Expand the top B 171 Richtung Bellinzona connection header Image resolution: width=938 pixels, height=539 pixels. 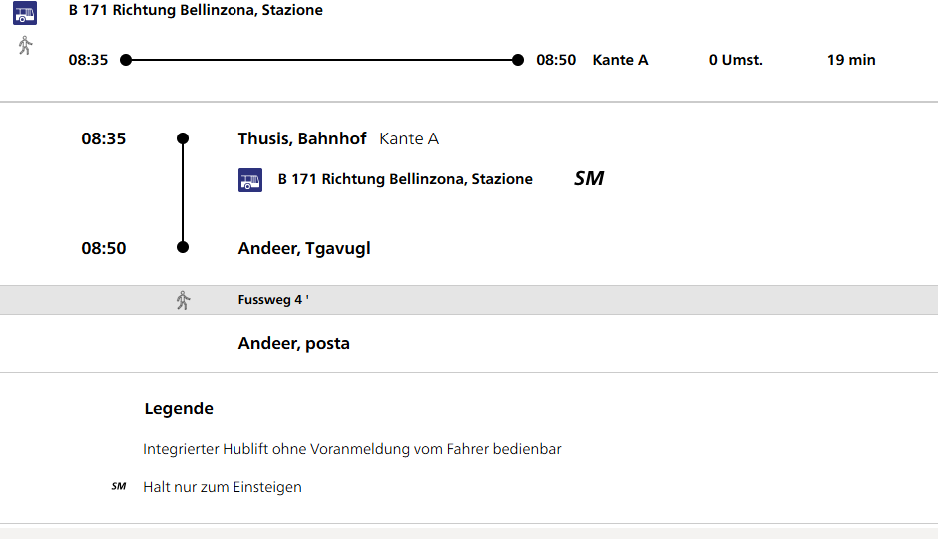pos(196,11)
